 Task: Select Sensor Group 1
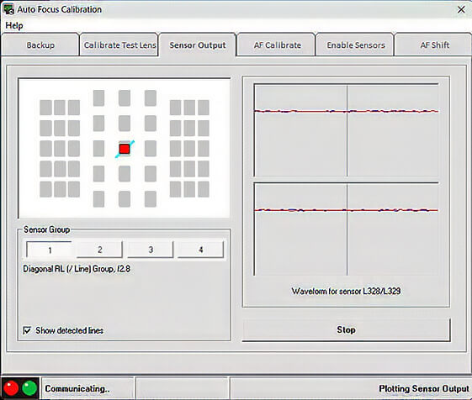point(49,250)
